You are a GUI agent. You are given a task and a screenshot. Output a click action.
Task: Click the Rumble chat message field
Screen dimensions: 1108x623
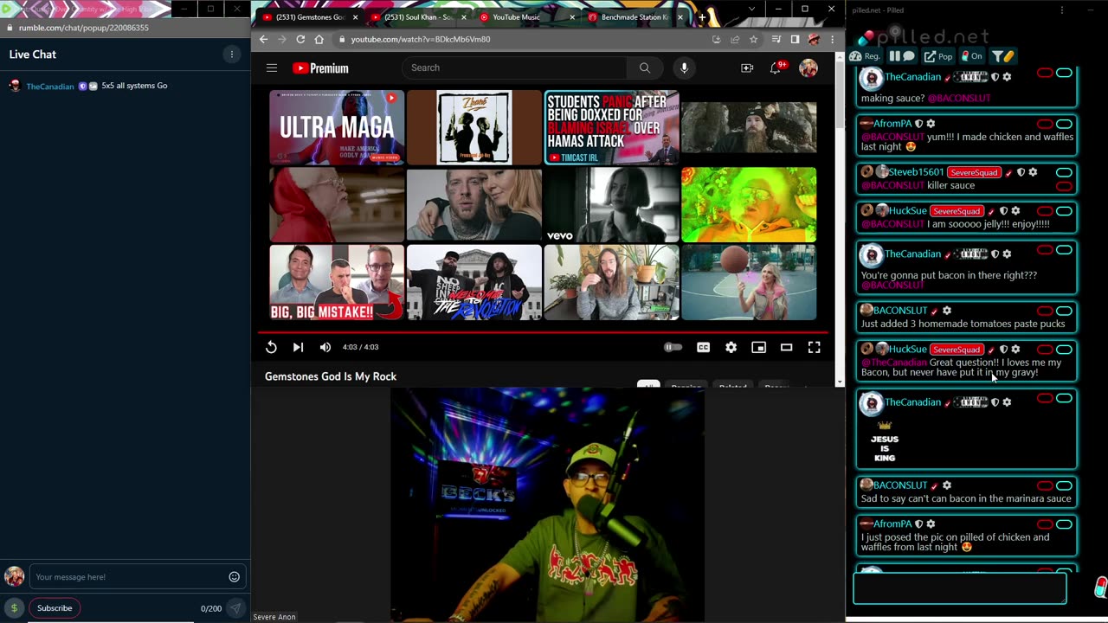(x=127, y=577)
